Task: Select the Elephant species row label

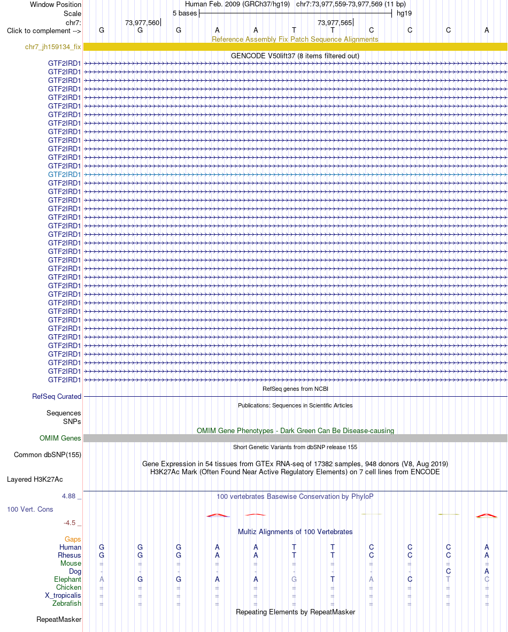Action: (67, 580)
